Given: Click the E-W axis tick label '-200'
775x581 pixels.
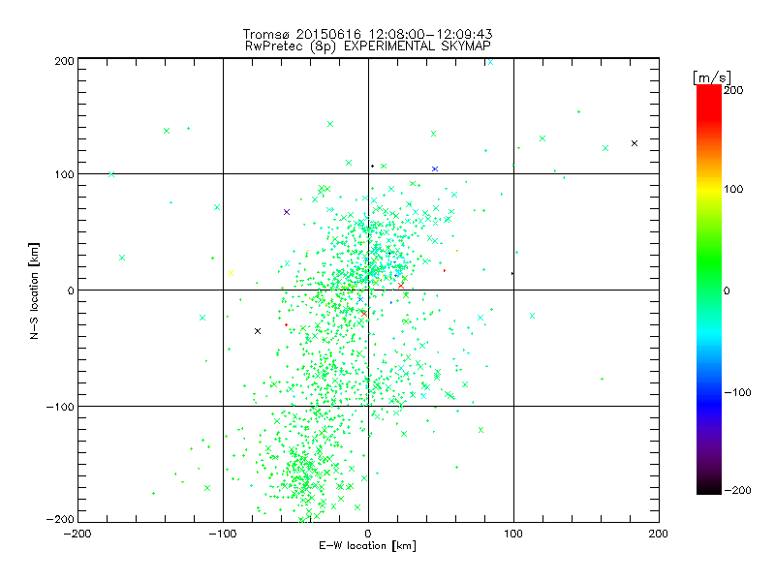Looking at the screenshot, I should 77,534.
